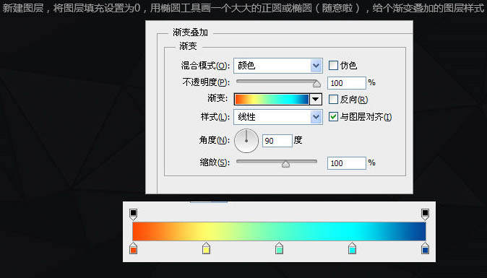Select the right black opacity stop

pyautogui.click(x=425, y=214)
